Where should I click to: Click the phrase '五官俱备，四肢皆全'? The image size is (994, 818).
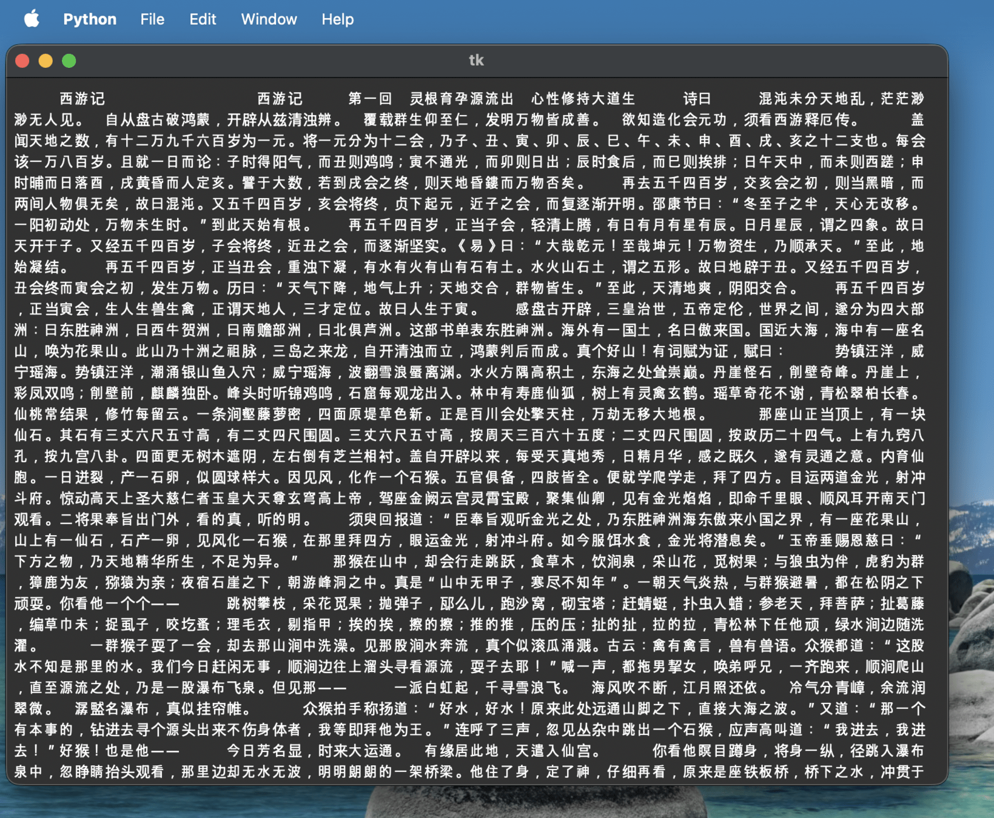522,478
